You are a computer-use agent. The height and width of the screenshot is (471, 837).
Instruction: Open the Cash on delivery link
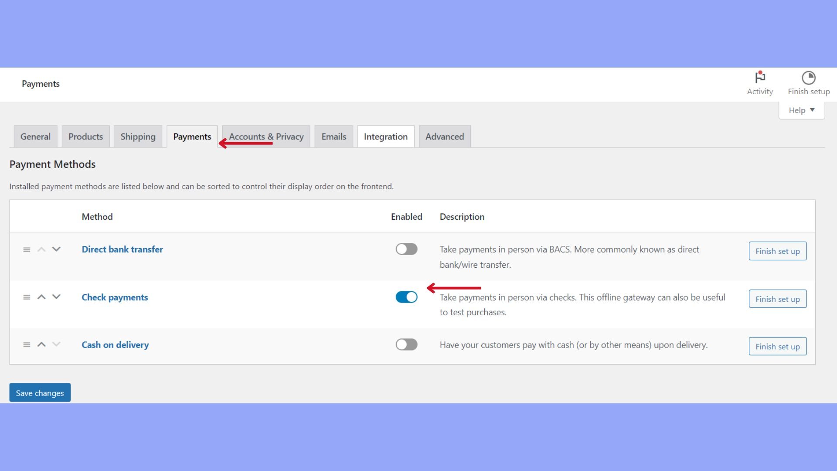[x=115, y=345]
